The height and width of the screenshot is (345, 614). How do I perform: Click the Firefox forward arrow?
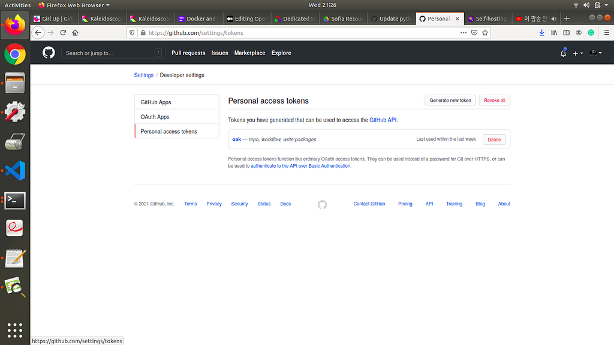pyautogui.click(x=50, y=33)
